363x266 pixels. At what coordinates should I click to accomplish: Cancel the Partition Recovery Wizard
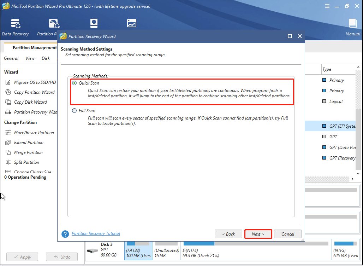tap(288, 234)
